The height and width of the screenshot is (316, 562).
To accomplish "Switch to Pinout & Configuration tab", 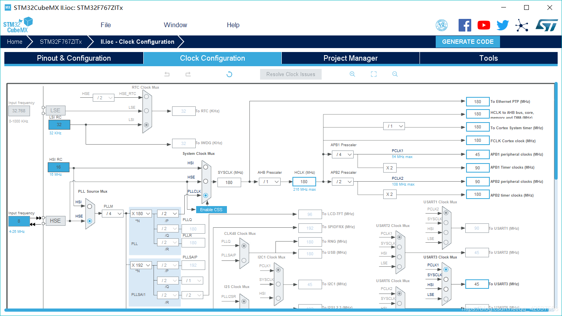I will click(x=74, y=58).
